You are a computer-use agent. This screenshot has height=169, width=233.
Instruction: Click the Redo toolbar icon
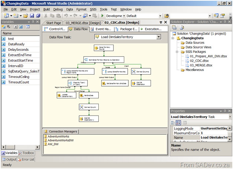75,16
